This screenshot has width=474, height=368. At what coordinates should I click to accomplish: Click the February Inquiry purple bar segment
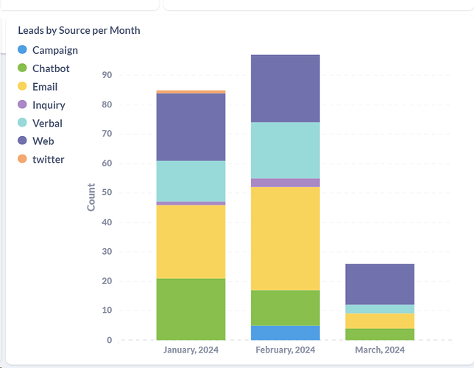point(286,183)
